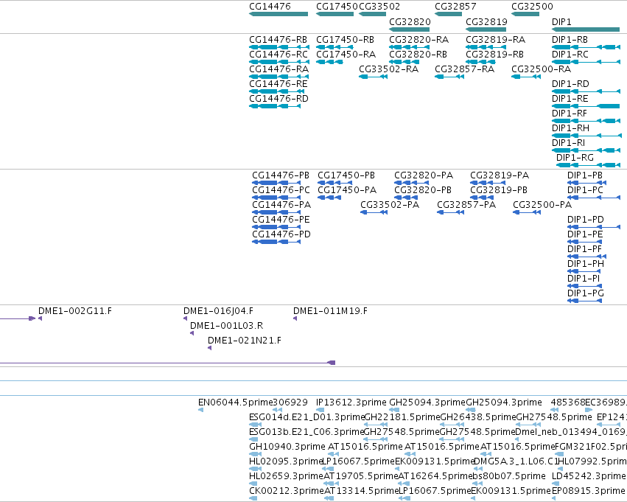Select the DIP1-RD transcript label
The height and width of the screenshot is (502, 627).
[x=570, y=84]
